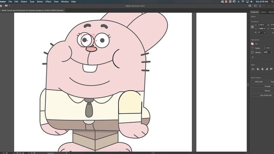Click the fx effects icon in Appearance
The width and height of the screenshot is (274, 154).
point(253,57)
